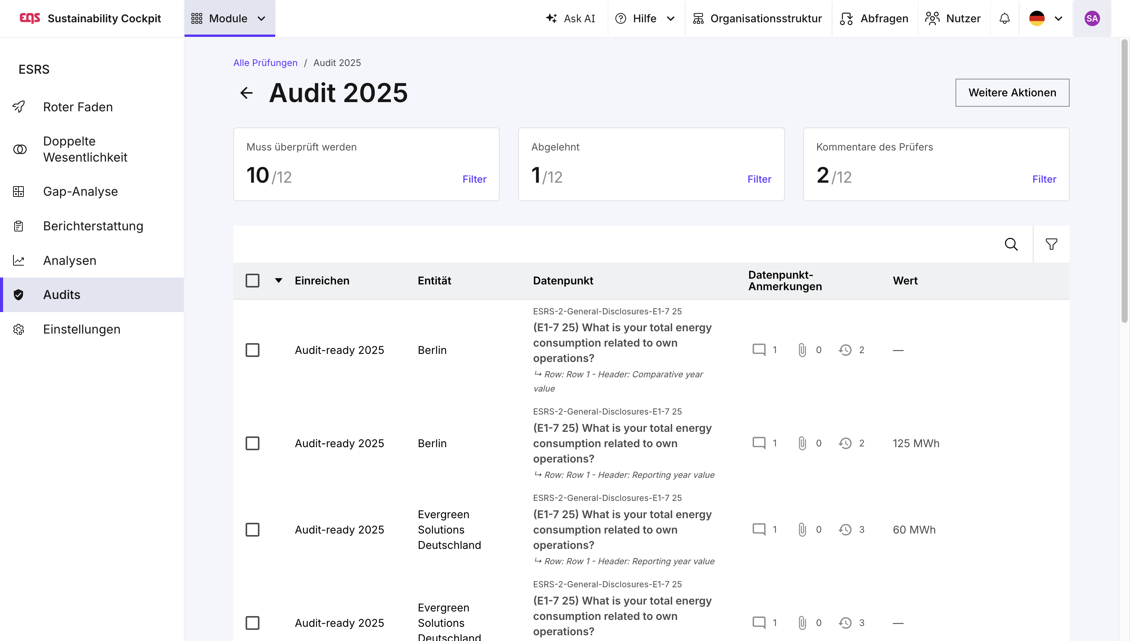Image resolution: width=1130 pixels, height=641 pixels.
Task: Click the Alle Prüfungen breadcrumb link
Action: pyautogui.click(x=265, y=63)
